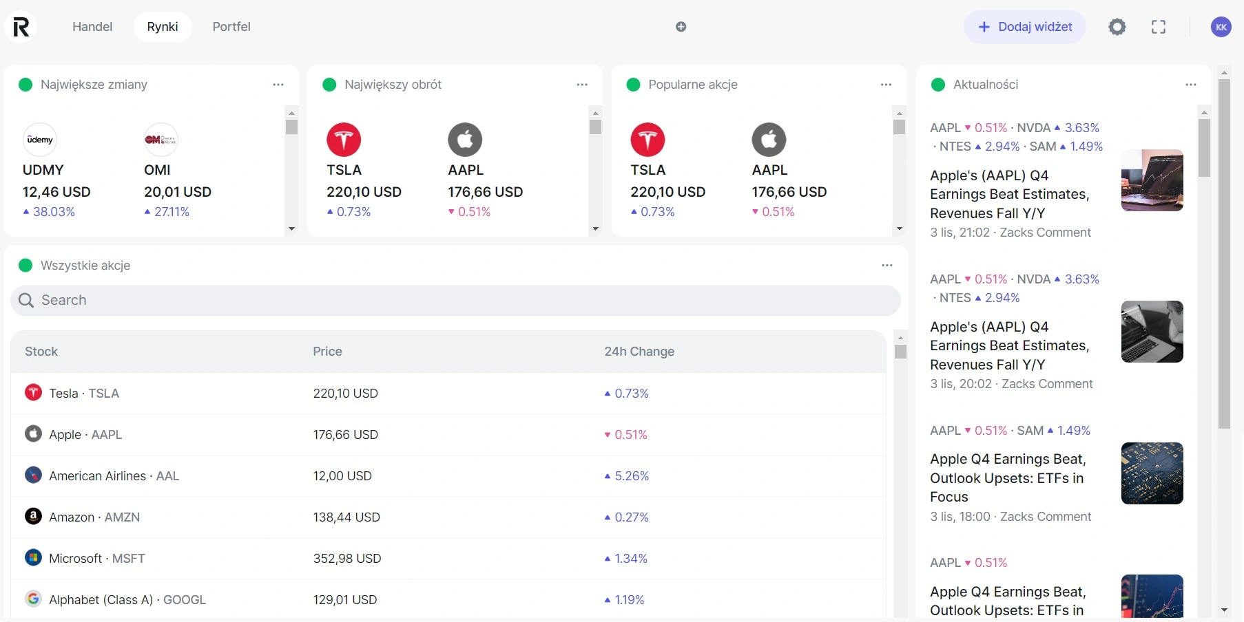Image resolution: width=1244 pixels, height=622 pixels.
Task: Click the magnifier icon in search bar
Action: tap(26, 301)
